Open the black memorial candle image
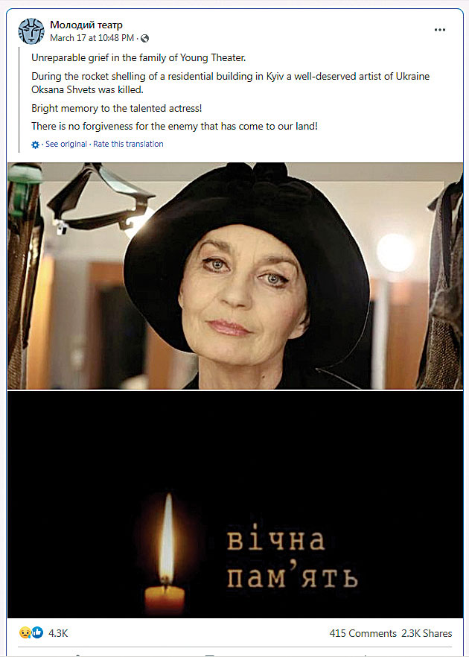 click(235, 504)
